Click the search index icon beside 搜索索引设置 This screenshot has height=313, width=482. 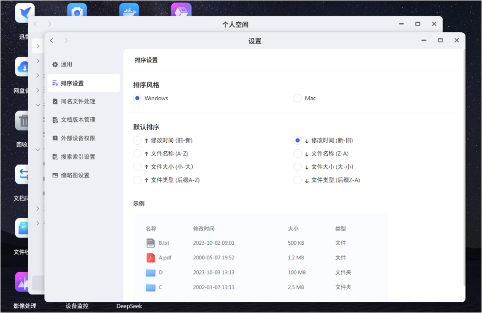pyautogui.click(x=55, y=157)
